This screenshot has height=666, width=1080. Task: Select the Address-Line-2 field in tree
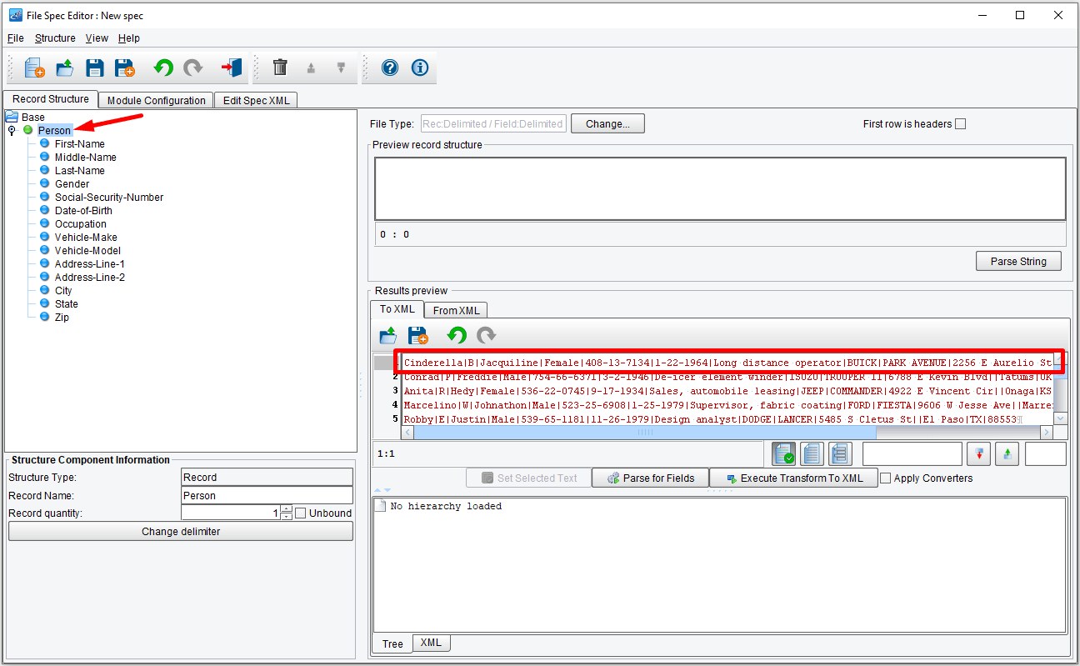pos(90,278)
